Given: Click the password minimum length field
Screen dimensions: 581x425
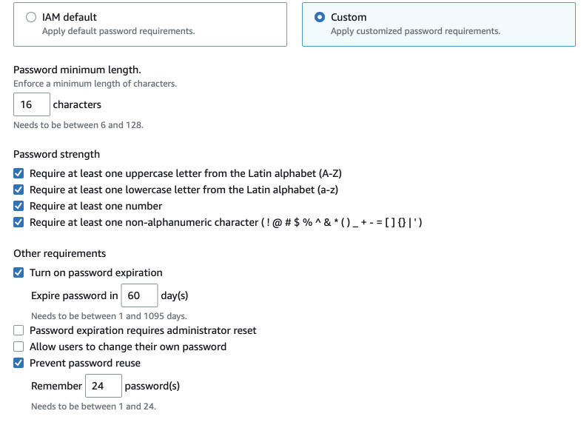Looking at the screenshot, I should 32,104.
